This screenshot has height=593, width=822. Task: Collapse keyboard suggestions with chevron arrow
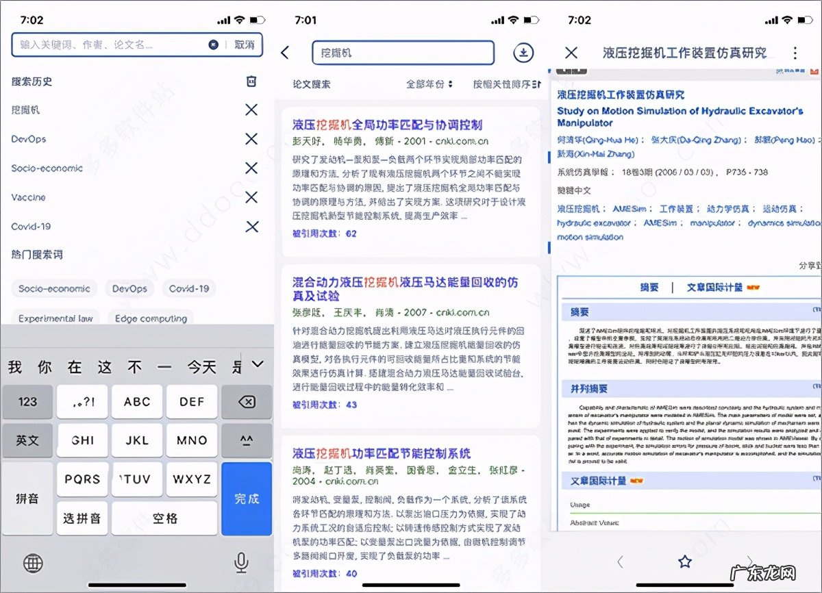(257, 364)
